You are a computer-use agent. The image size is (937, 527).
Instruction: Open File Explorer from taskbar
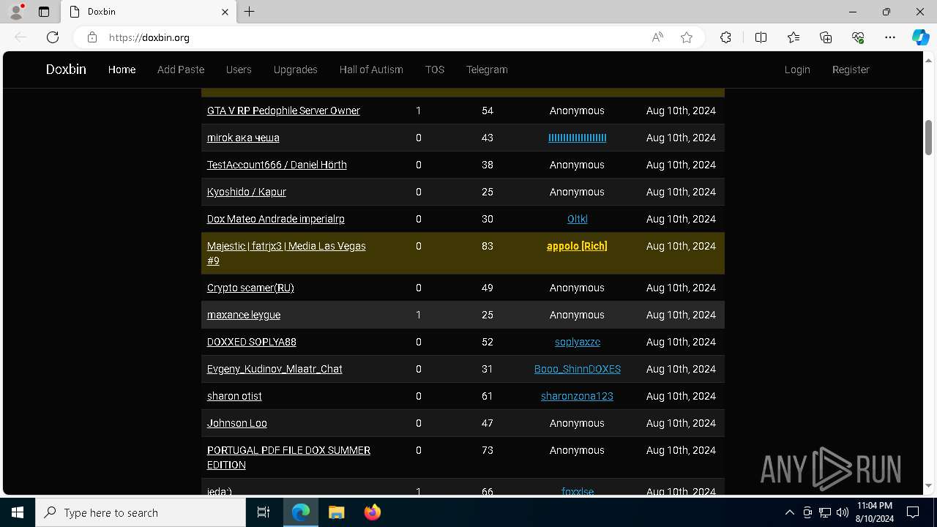coord(336,512)
